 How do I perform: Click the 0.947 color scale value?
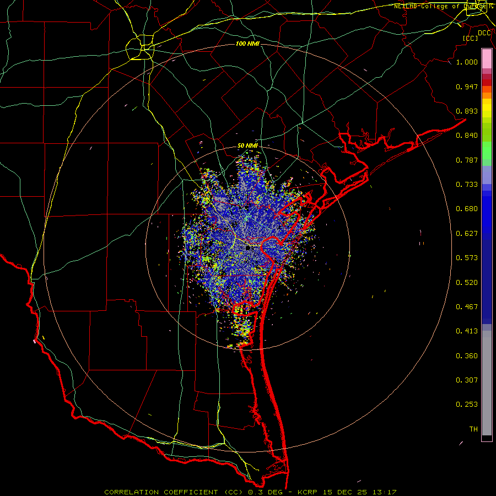467,87
